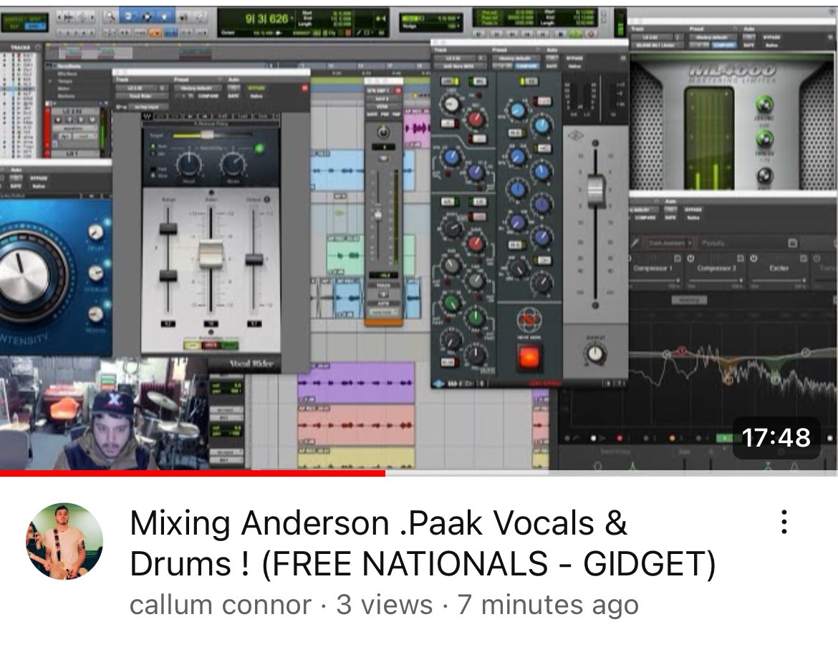The image size is (838, 647).
Task: Click the green "9|3|626" counter display
Action: [266, 19]
